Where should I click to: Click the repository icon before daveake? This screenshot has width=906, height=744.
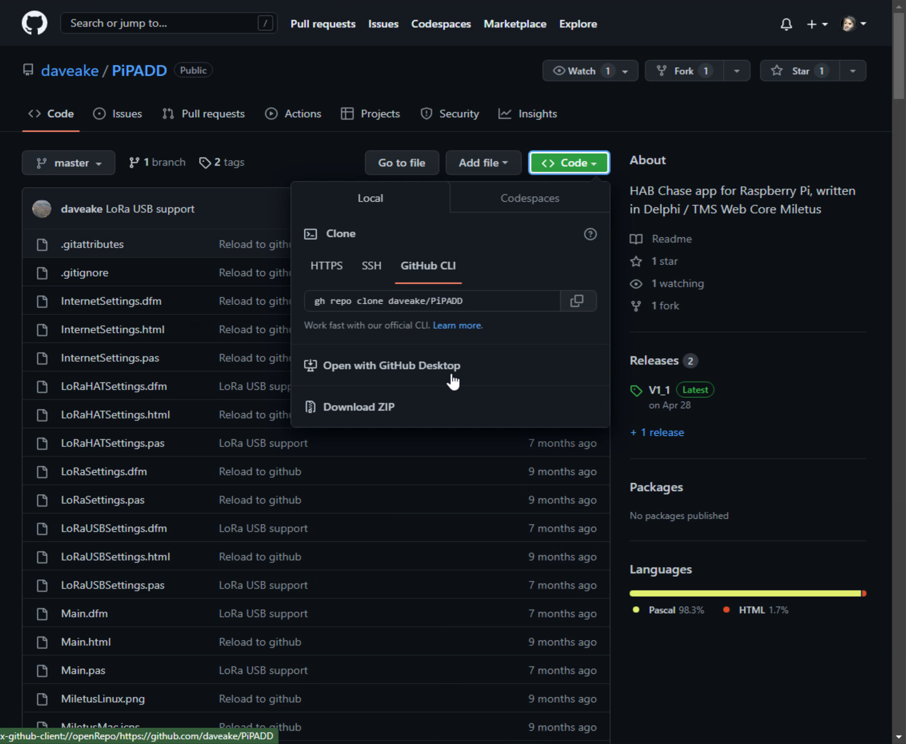point(28,70)
